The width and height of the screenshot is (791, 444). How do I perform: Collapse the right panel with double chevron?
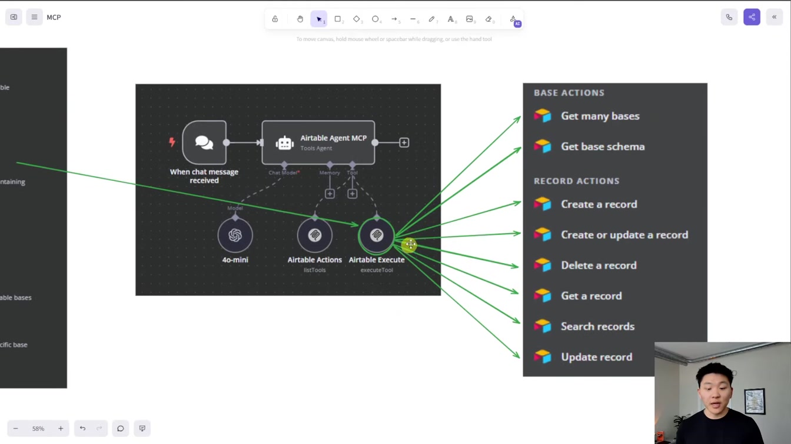click(x=775, y=17)
